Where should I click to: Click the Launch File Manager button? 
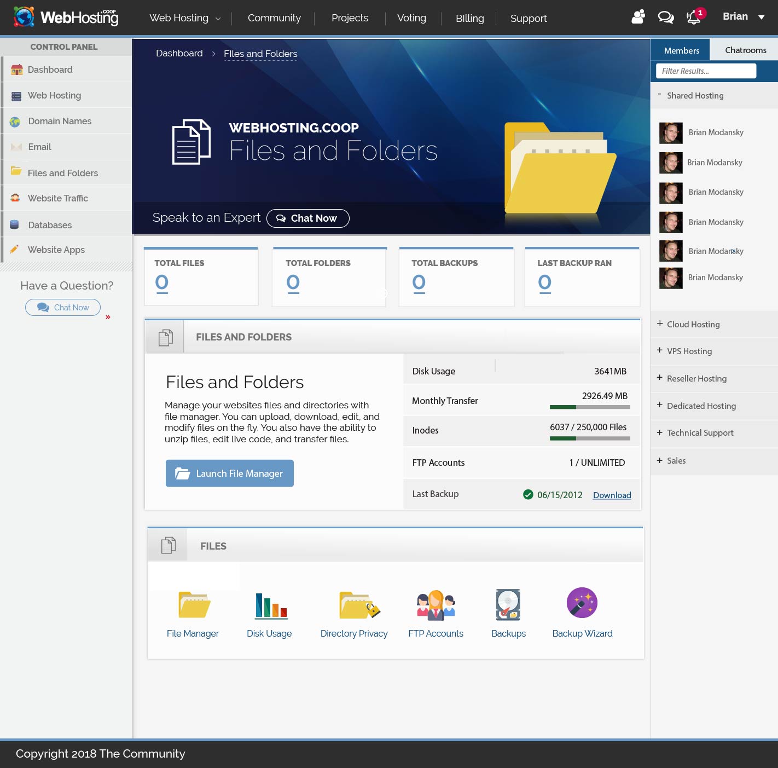[230, 473]
